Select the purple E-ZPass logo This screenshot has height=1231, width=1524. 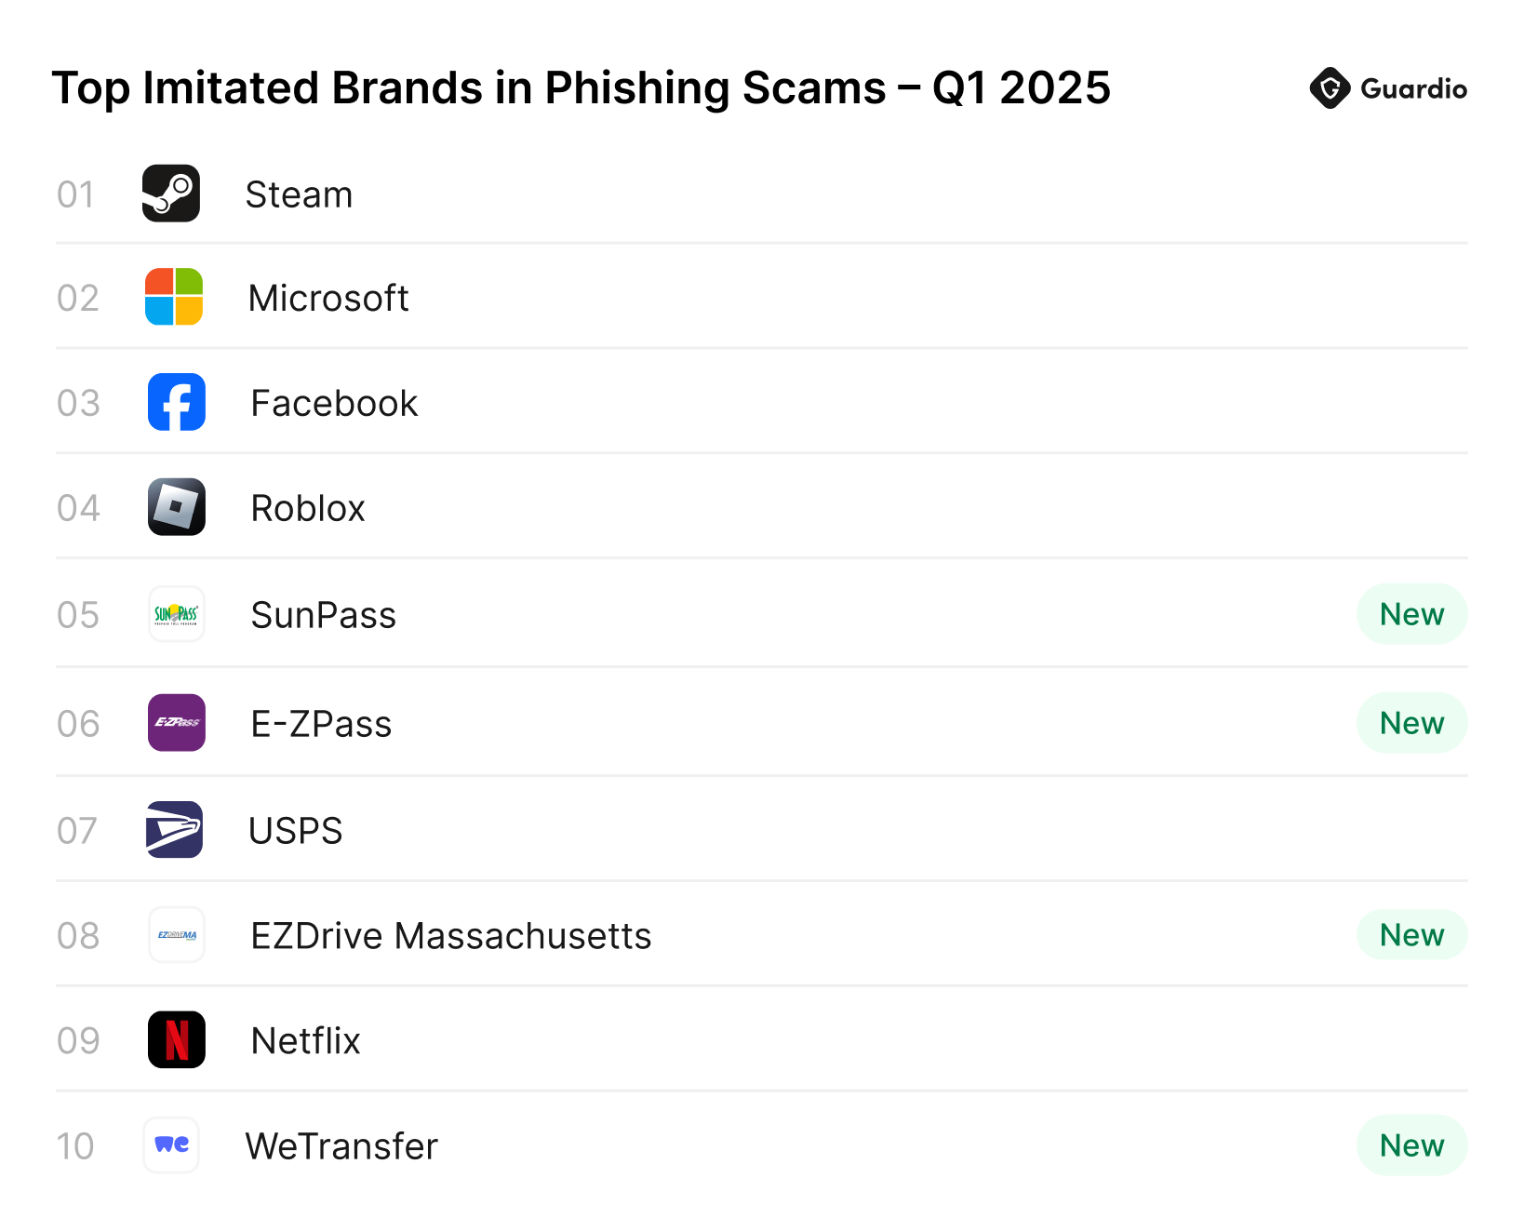[x=177, y=723]
